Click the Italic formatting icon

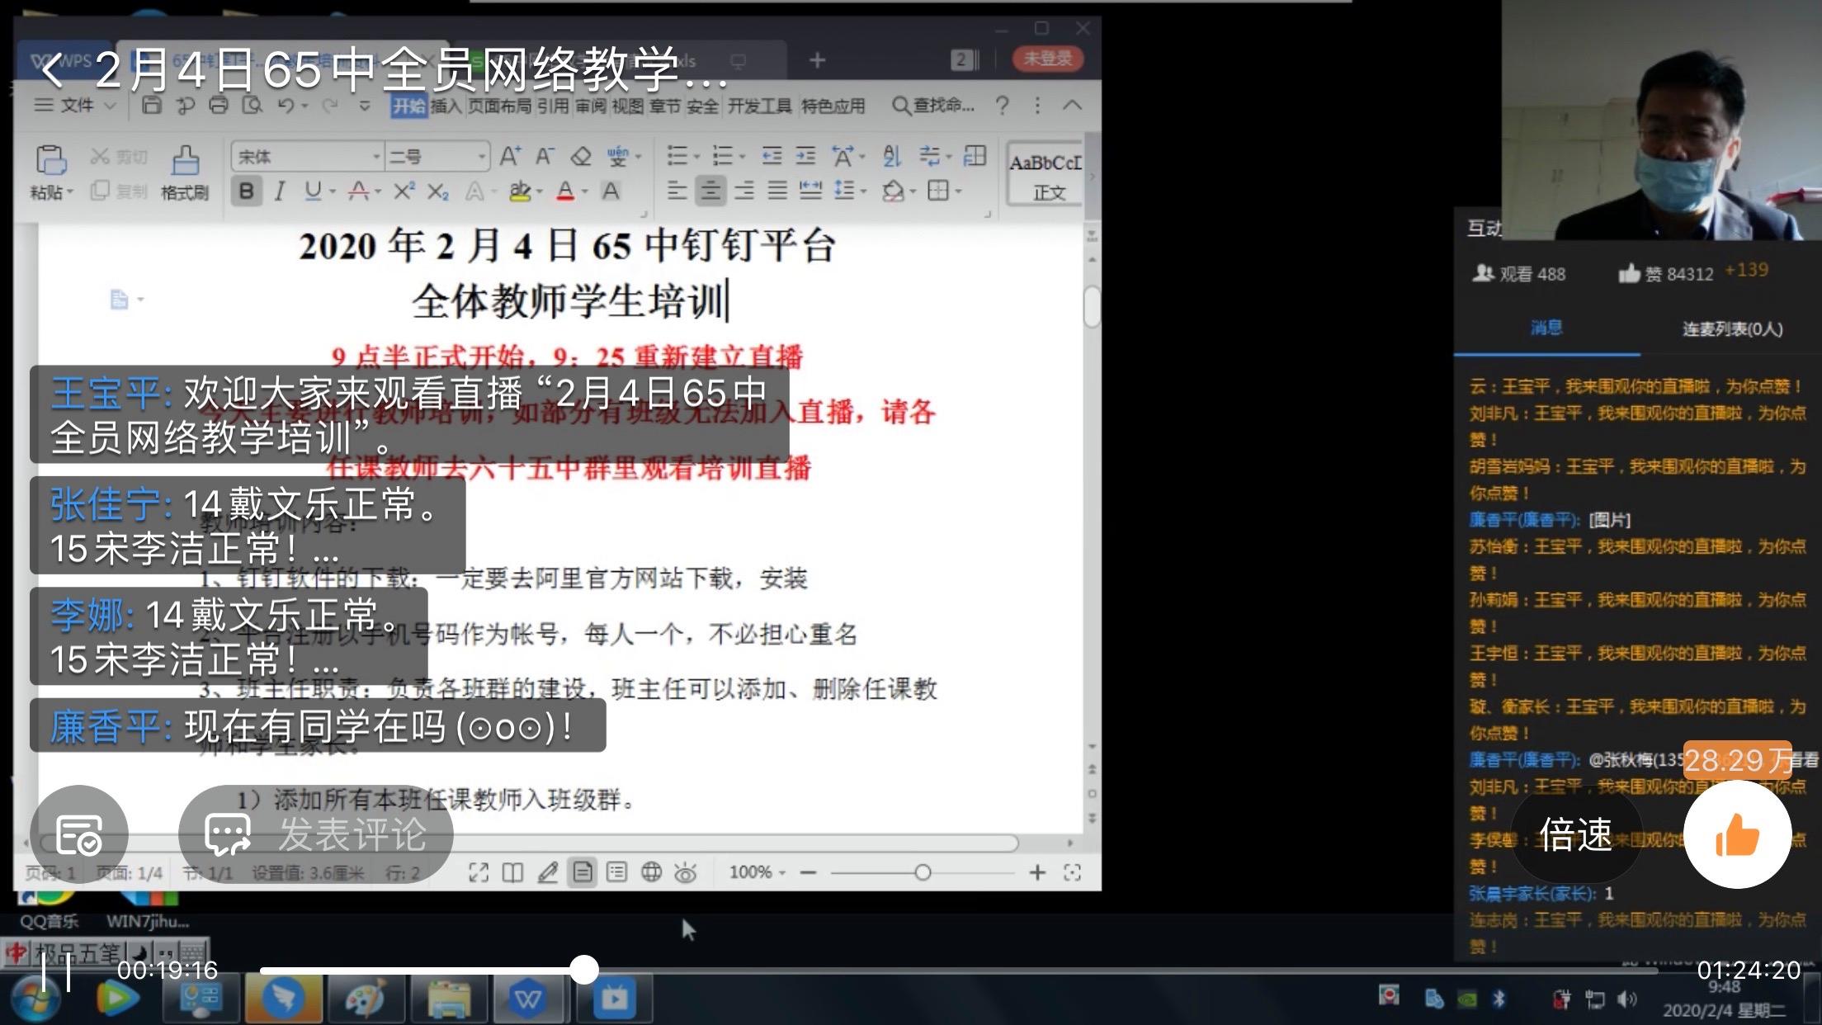click(274, 193)
